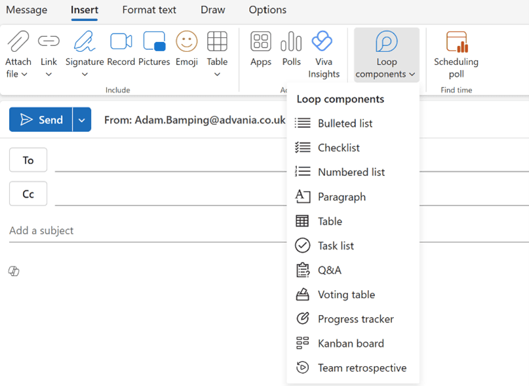Open the Emoji picker
Screen dimensions: 529x386
pyautogui.click(x=187, y=41)
